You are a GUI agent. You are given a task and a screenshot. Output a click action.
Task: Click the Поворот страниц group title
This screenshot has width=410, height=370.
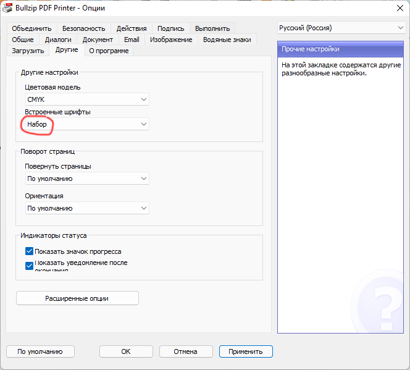tap(48, 151)
